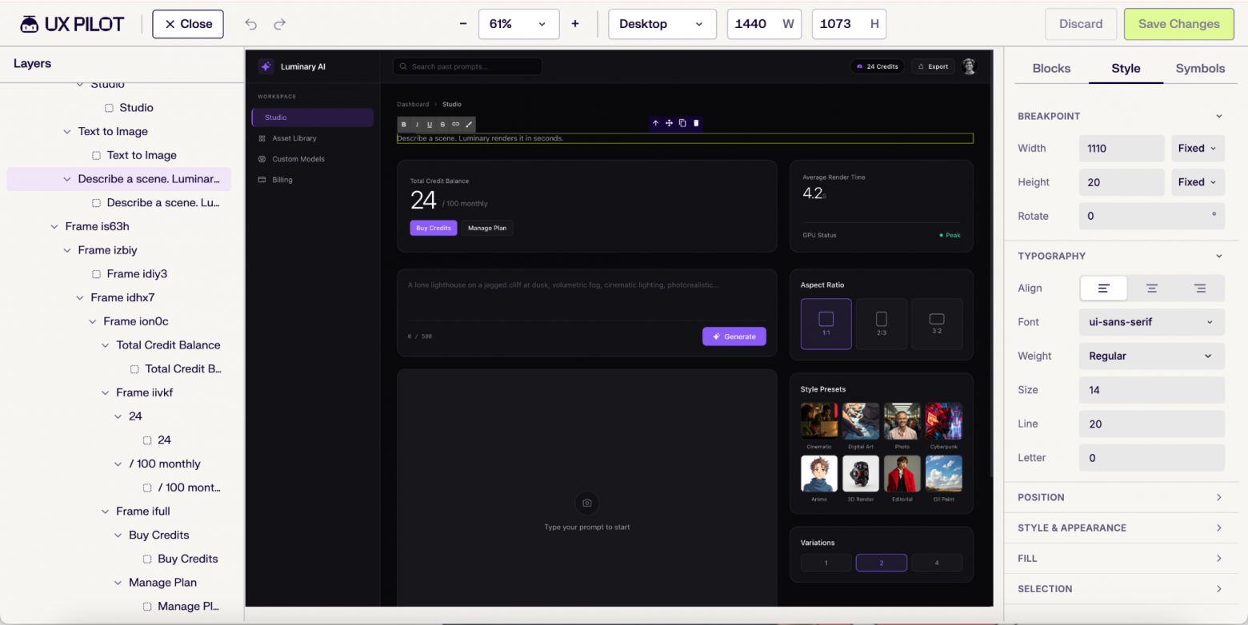Screen dimensions: 1248x625
Task: Click the link icon in the text toolbar
Action: pos(456,125)
